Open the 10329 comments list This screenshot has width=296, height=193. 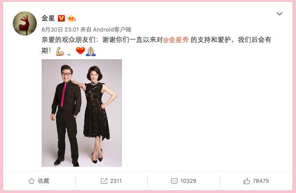(x=188, y=181)
